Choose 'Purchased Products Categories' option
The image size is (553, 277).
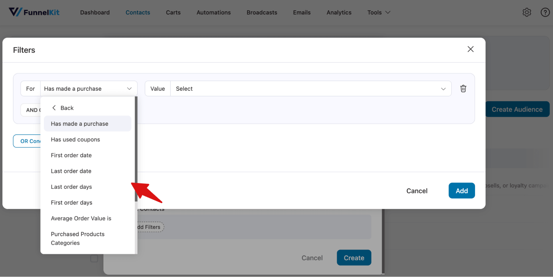point(87,238)
